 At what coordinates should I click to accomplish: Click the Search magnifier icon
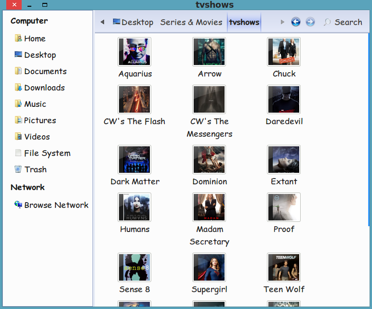327,22
